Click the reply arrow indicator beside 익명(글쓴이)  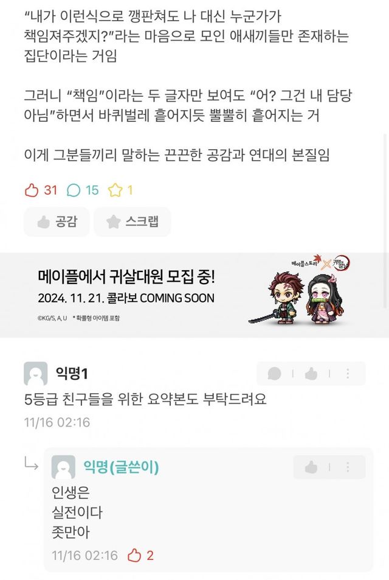(x=32, y=463)
